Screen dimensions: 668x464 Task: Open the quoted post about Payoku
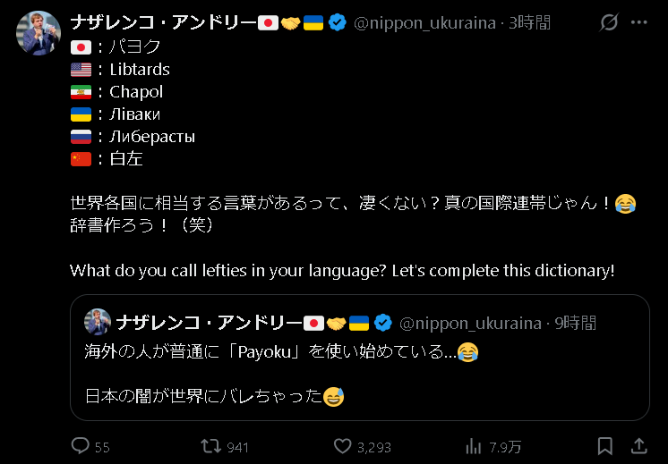(x=359, y=374)
